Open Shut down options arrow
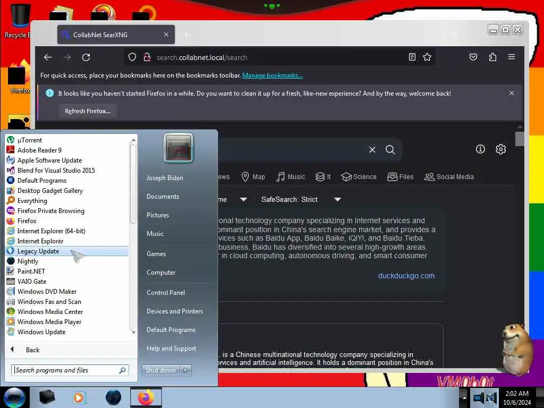The height and width of the screenshot is (408, 544). coord(185,370)
